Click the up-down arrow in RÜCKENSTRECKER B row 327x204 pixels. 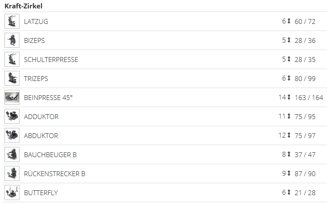tap(289, 173)
